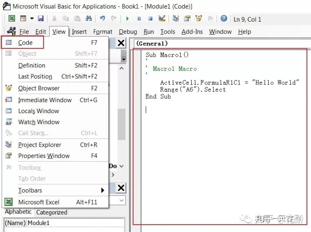Click the Project pane vertical scrollbar thumb

point(121,124)
